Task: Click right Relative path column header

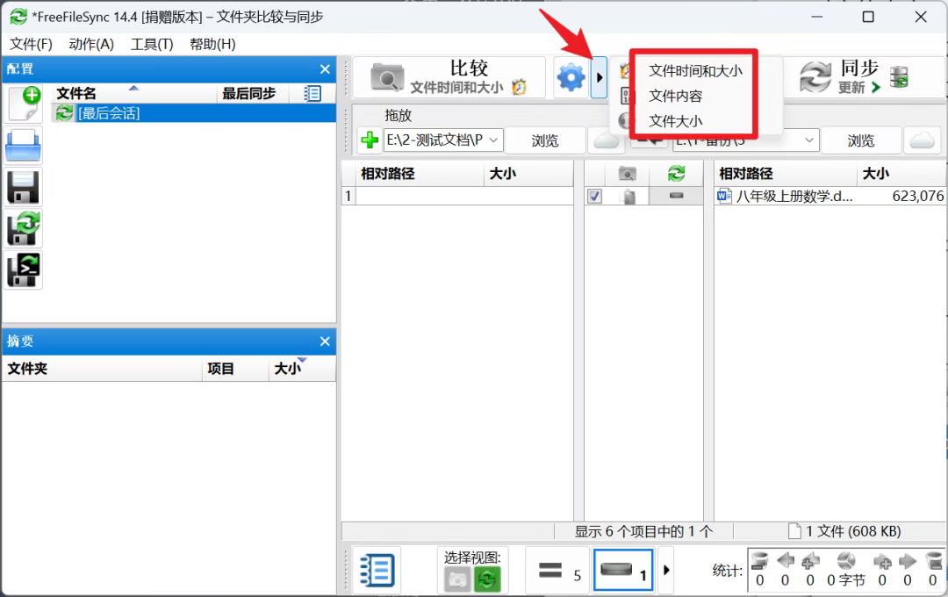Action: [x=786, y=174]
